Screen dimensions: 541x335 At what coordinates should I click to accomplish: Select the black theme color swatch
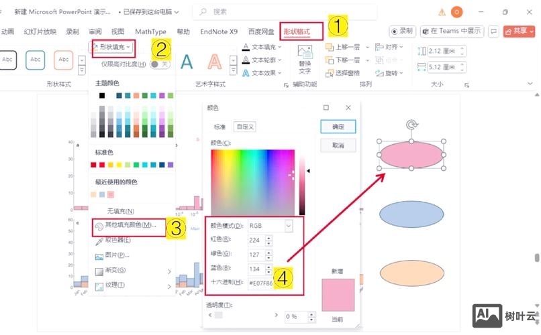[102, 95]
